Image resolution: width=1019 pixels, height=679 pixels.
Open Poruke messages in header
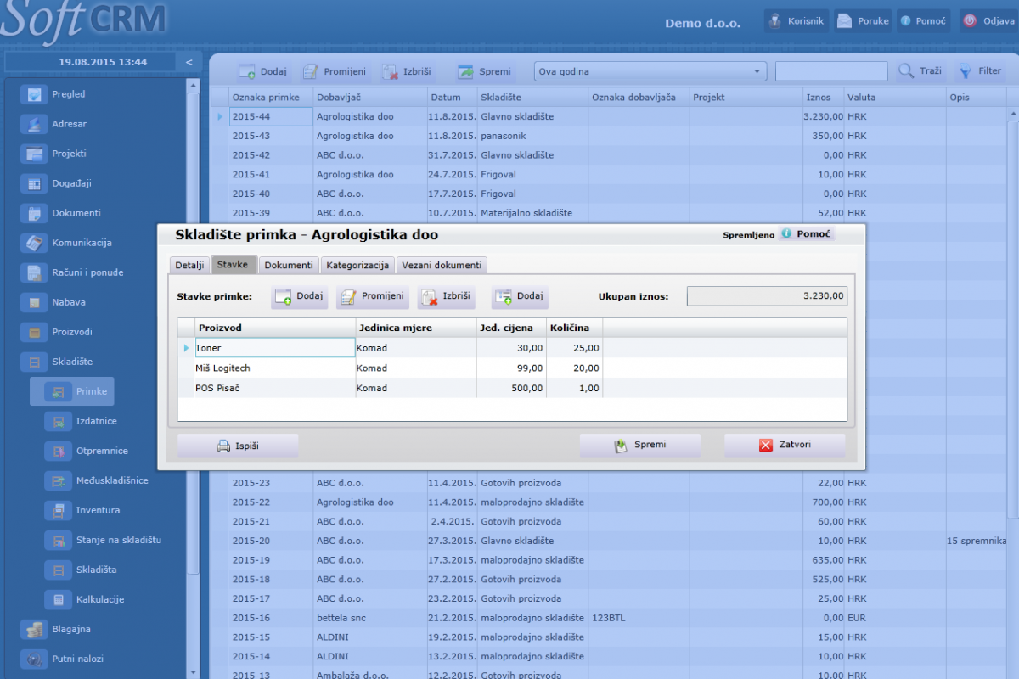(x=863, y=21)
